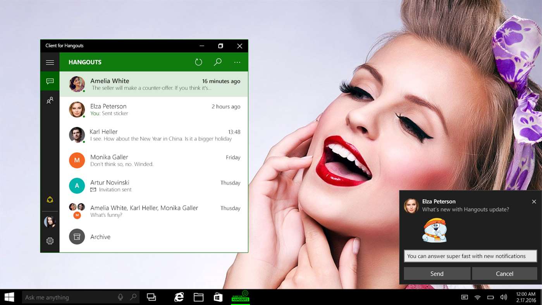Viewport: 542px width, 305px height.
Task: Click Elza Peterson's avatar in notification
Action: [411, 206]
